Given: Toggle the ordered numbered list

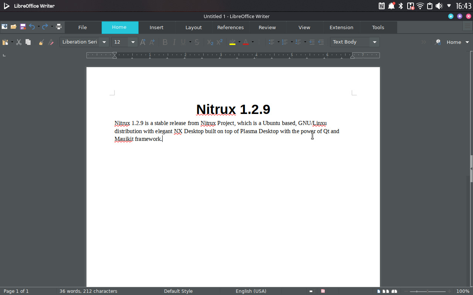Looking at the screenshot, I should click(285, 42).
